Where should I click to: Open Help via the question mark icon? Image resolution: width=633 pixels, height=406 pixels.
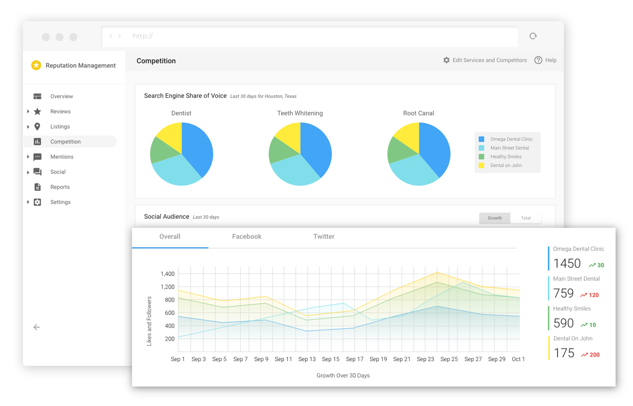point(538,60)
